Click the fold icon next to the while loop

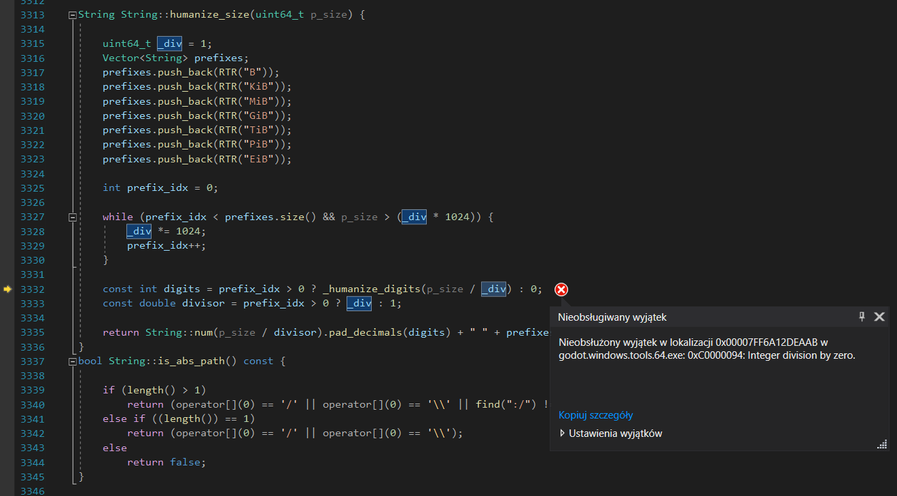pos(72,217)
